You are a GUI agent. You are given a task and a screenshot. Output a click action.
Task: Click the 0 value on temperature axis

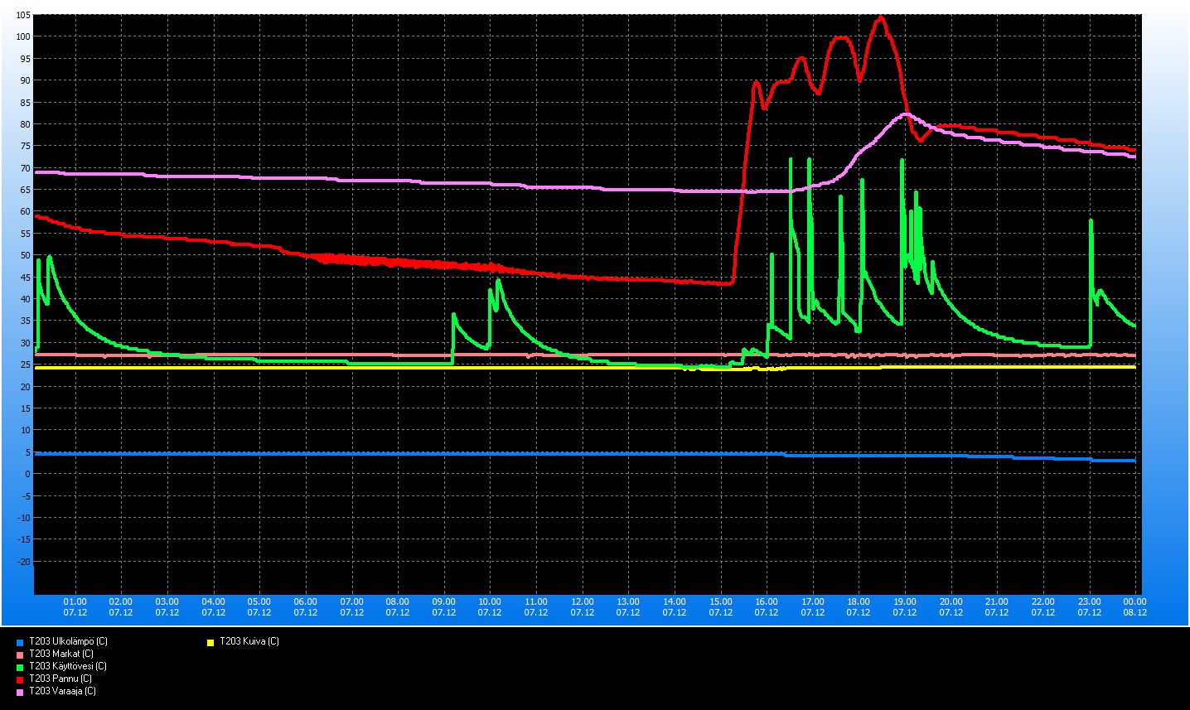point(27,474)
